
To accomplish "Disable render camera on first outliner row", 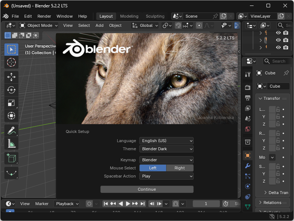I will coord(286,33).
